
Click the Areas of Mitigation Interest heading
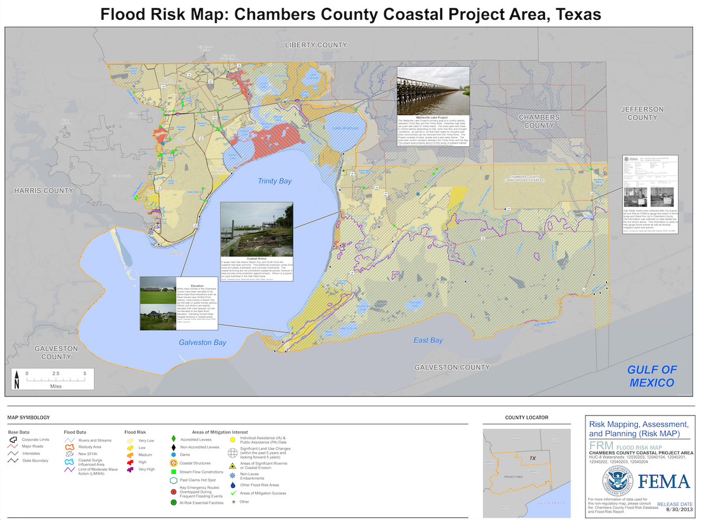[x=220, y=432]
